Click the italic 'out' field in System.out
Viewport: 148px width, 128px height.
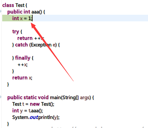click(x=34, y=117)
